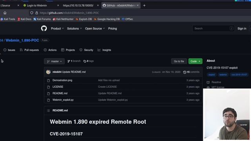Click the webmin topic tag
The image size is (251, 141).
point(223,75)
